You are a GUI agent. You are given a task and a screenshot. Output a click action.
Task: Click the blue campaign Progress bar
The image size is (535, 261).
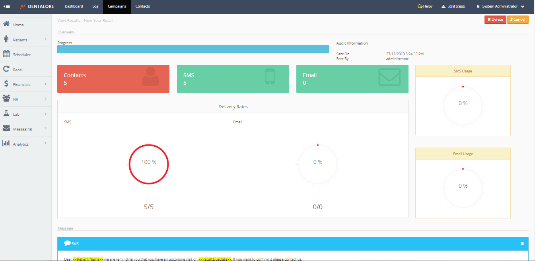point(193,49)
